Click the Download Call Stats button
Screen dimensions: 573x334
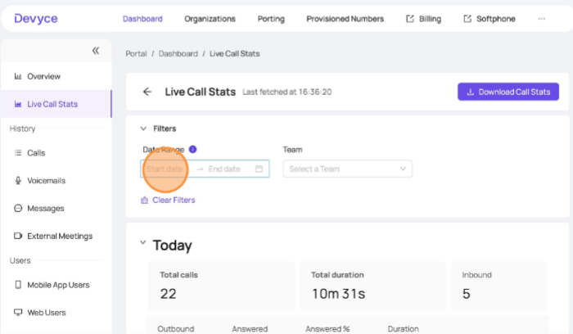(508, 92)
